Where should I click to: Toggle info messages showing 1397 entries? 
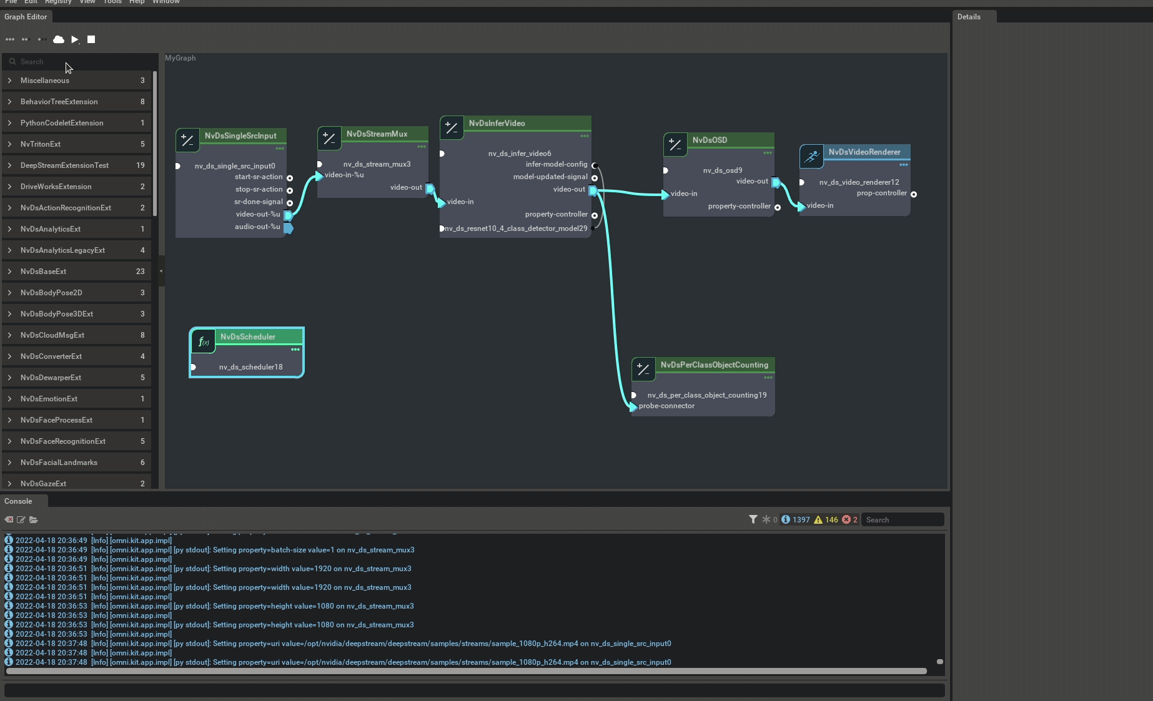(x=794, y=519)
